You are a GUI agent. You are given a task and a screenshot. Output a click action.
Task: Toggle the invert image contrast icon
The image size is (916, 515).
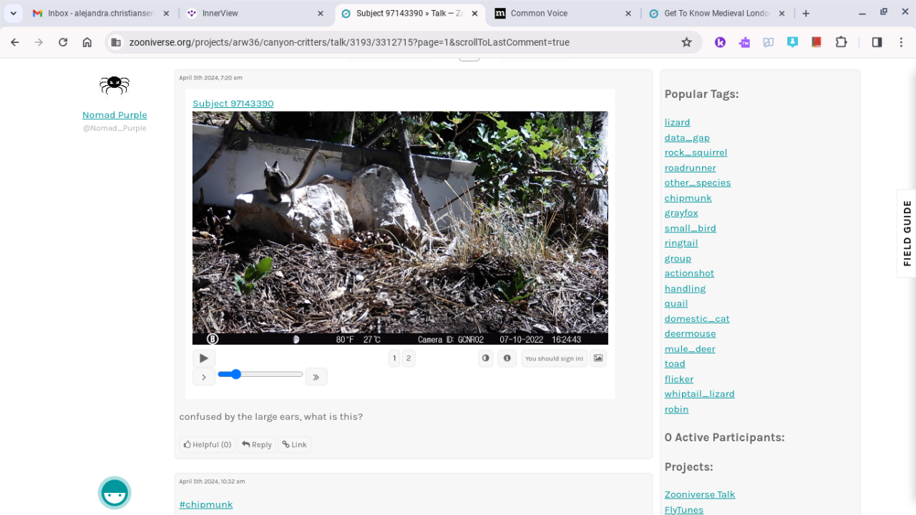click(x=486, y=358)
